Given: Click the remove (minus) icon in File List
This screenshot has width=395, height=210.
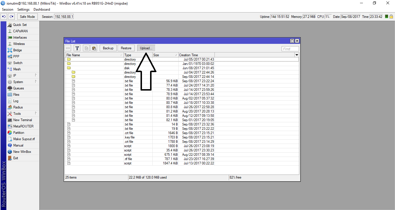Looking at the screenshot, I should [68, 48].
